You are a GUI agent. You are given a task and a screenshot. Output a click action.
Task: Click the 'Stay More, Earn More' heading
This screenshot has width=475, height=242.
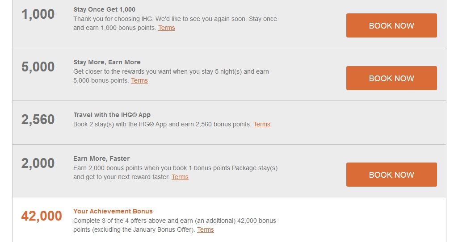[107, 62]
